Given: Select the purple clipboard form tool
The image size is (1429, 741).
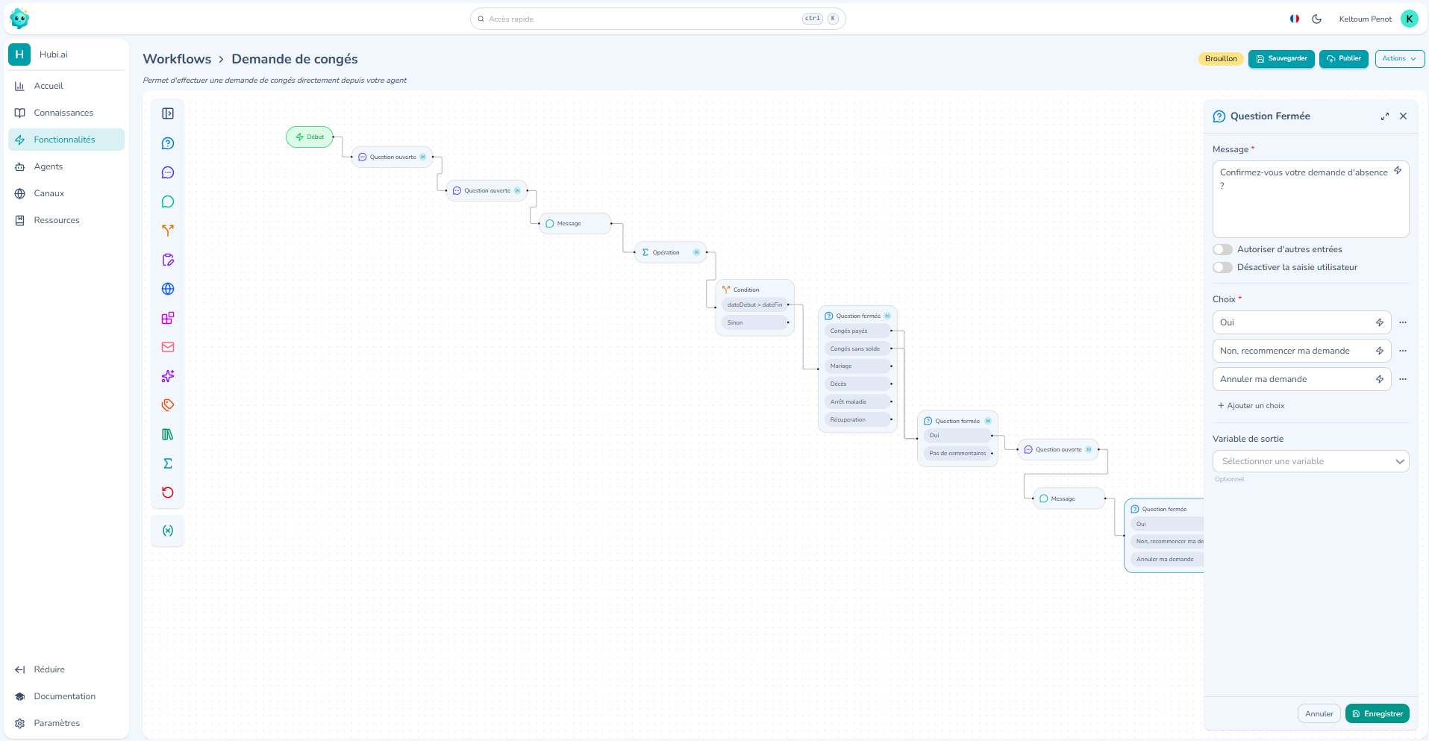Looking at the screenshot, I should tap(168, 260).
